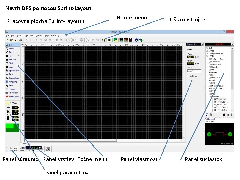
Task: Click the 1.27 mm grid size button
Action: click(11, 103)
